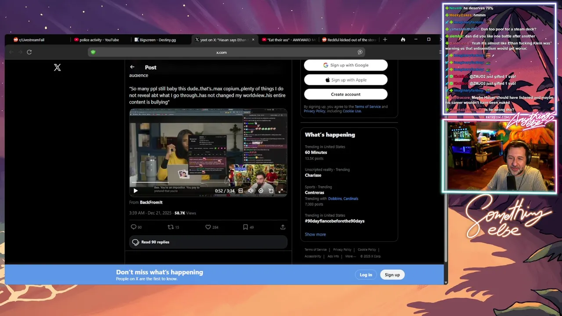This screenshot has height=316, width=562.
Task: Click Log in on the bottom banner
Action: click(x=366, y=275)
